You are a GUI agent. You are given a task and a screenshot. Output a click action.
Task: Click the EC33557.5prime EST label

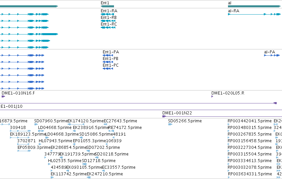point(119,167)
